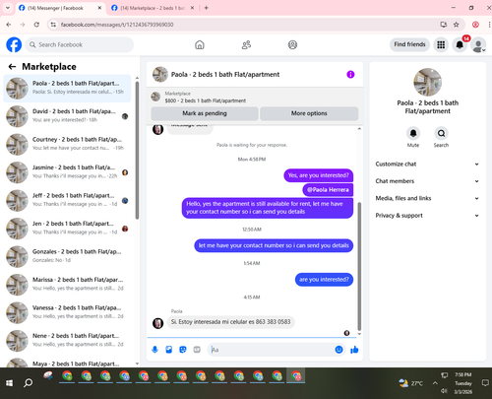Switch to the Messenger | Facebook tab

(x=61, y=8)
